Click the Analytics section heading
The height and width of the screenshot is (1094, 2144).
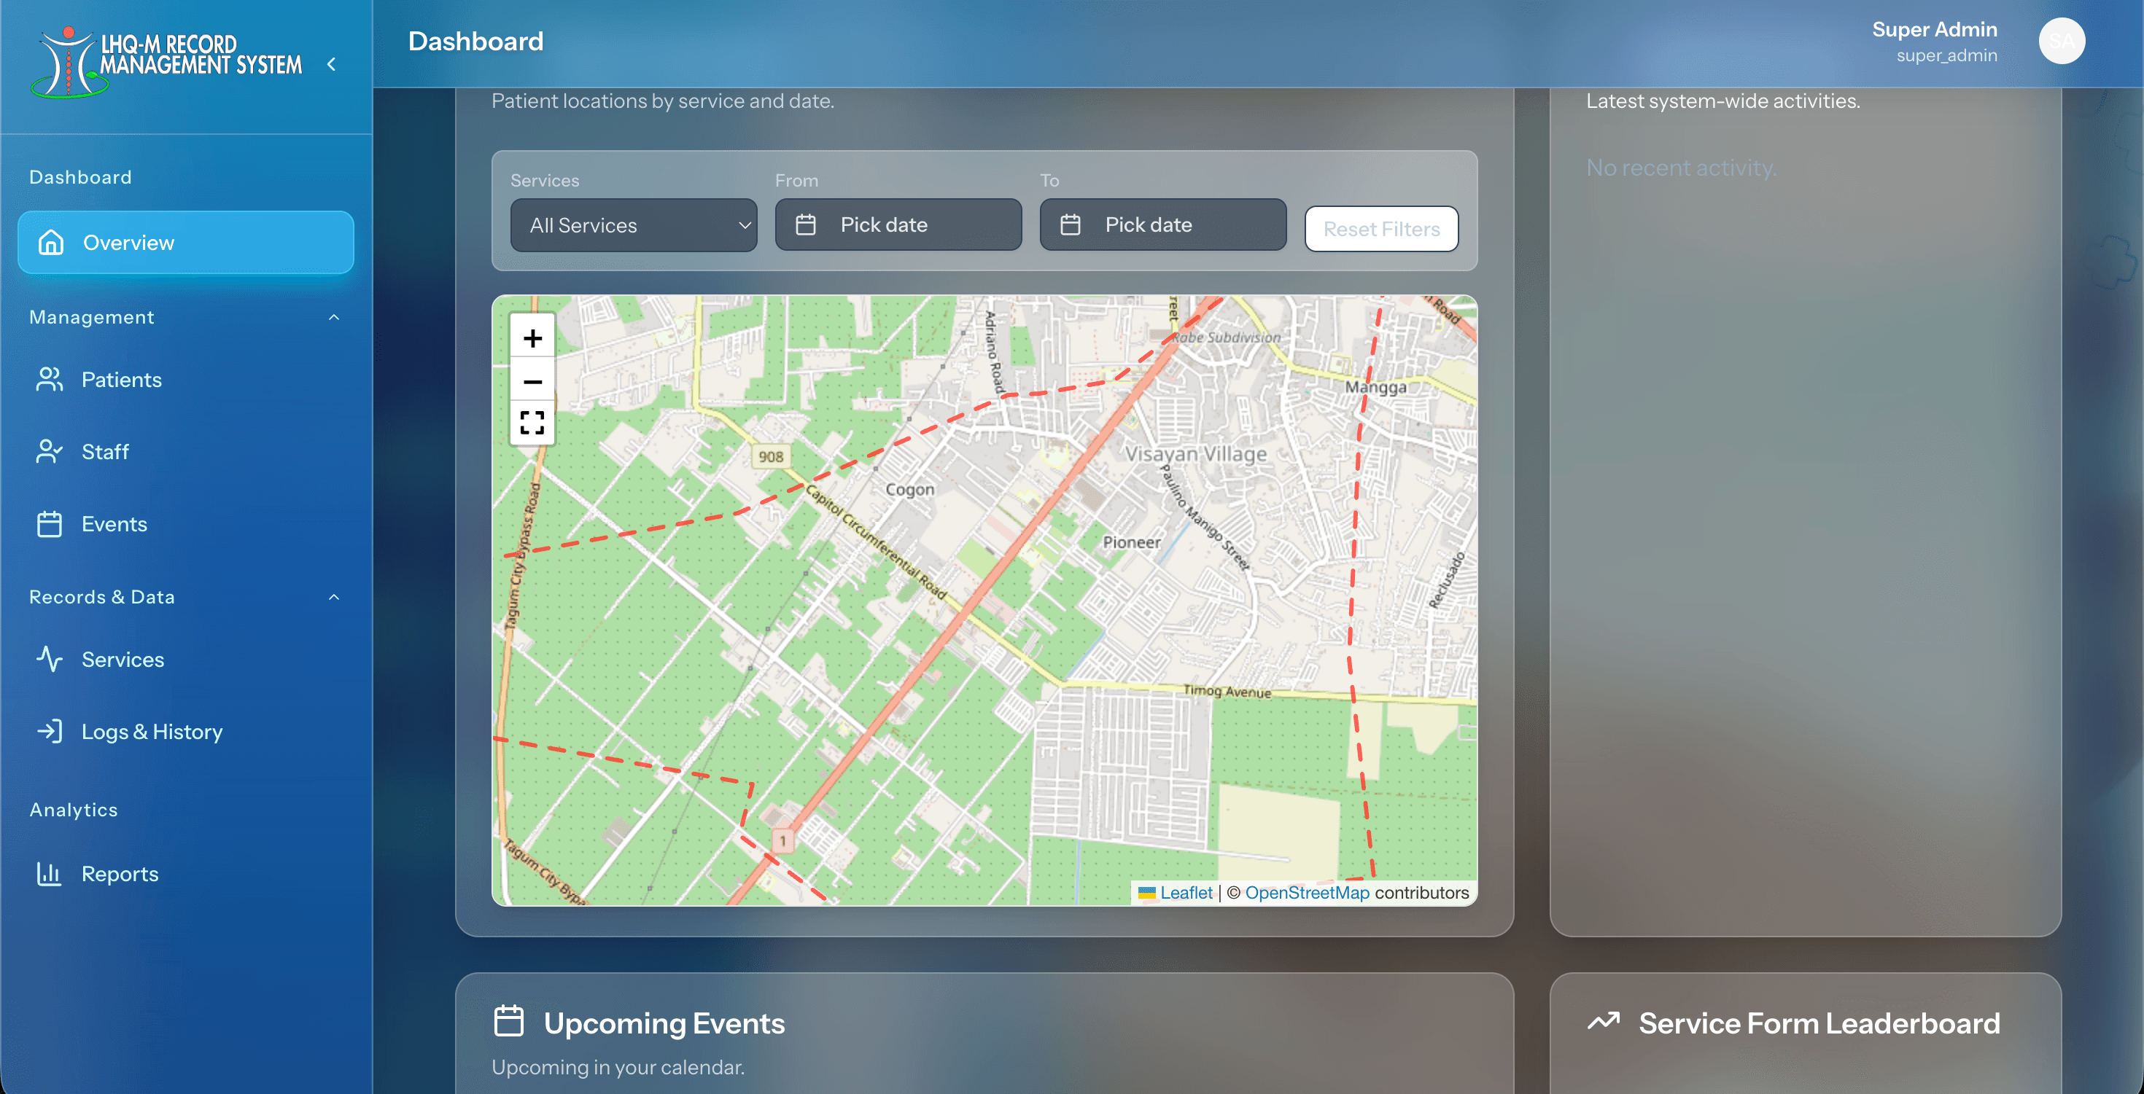(x=73, y=808)
